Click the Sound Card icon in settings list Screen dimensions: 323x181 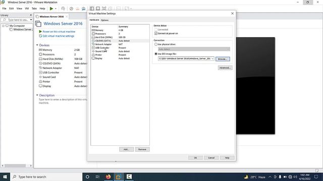click(93, 51)
